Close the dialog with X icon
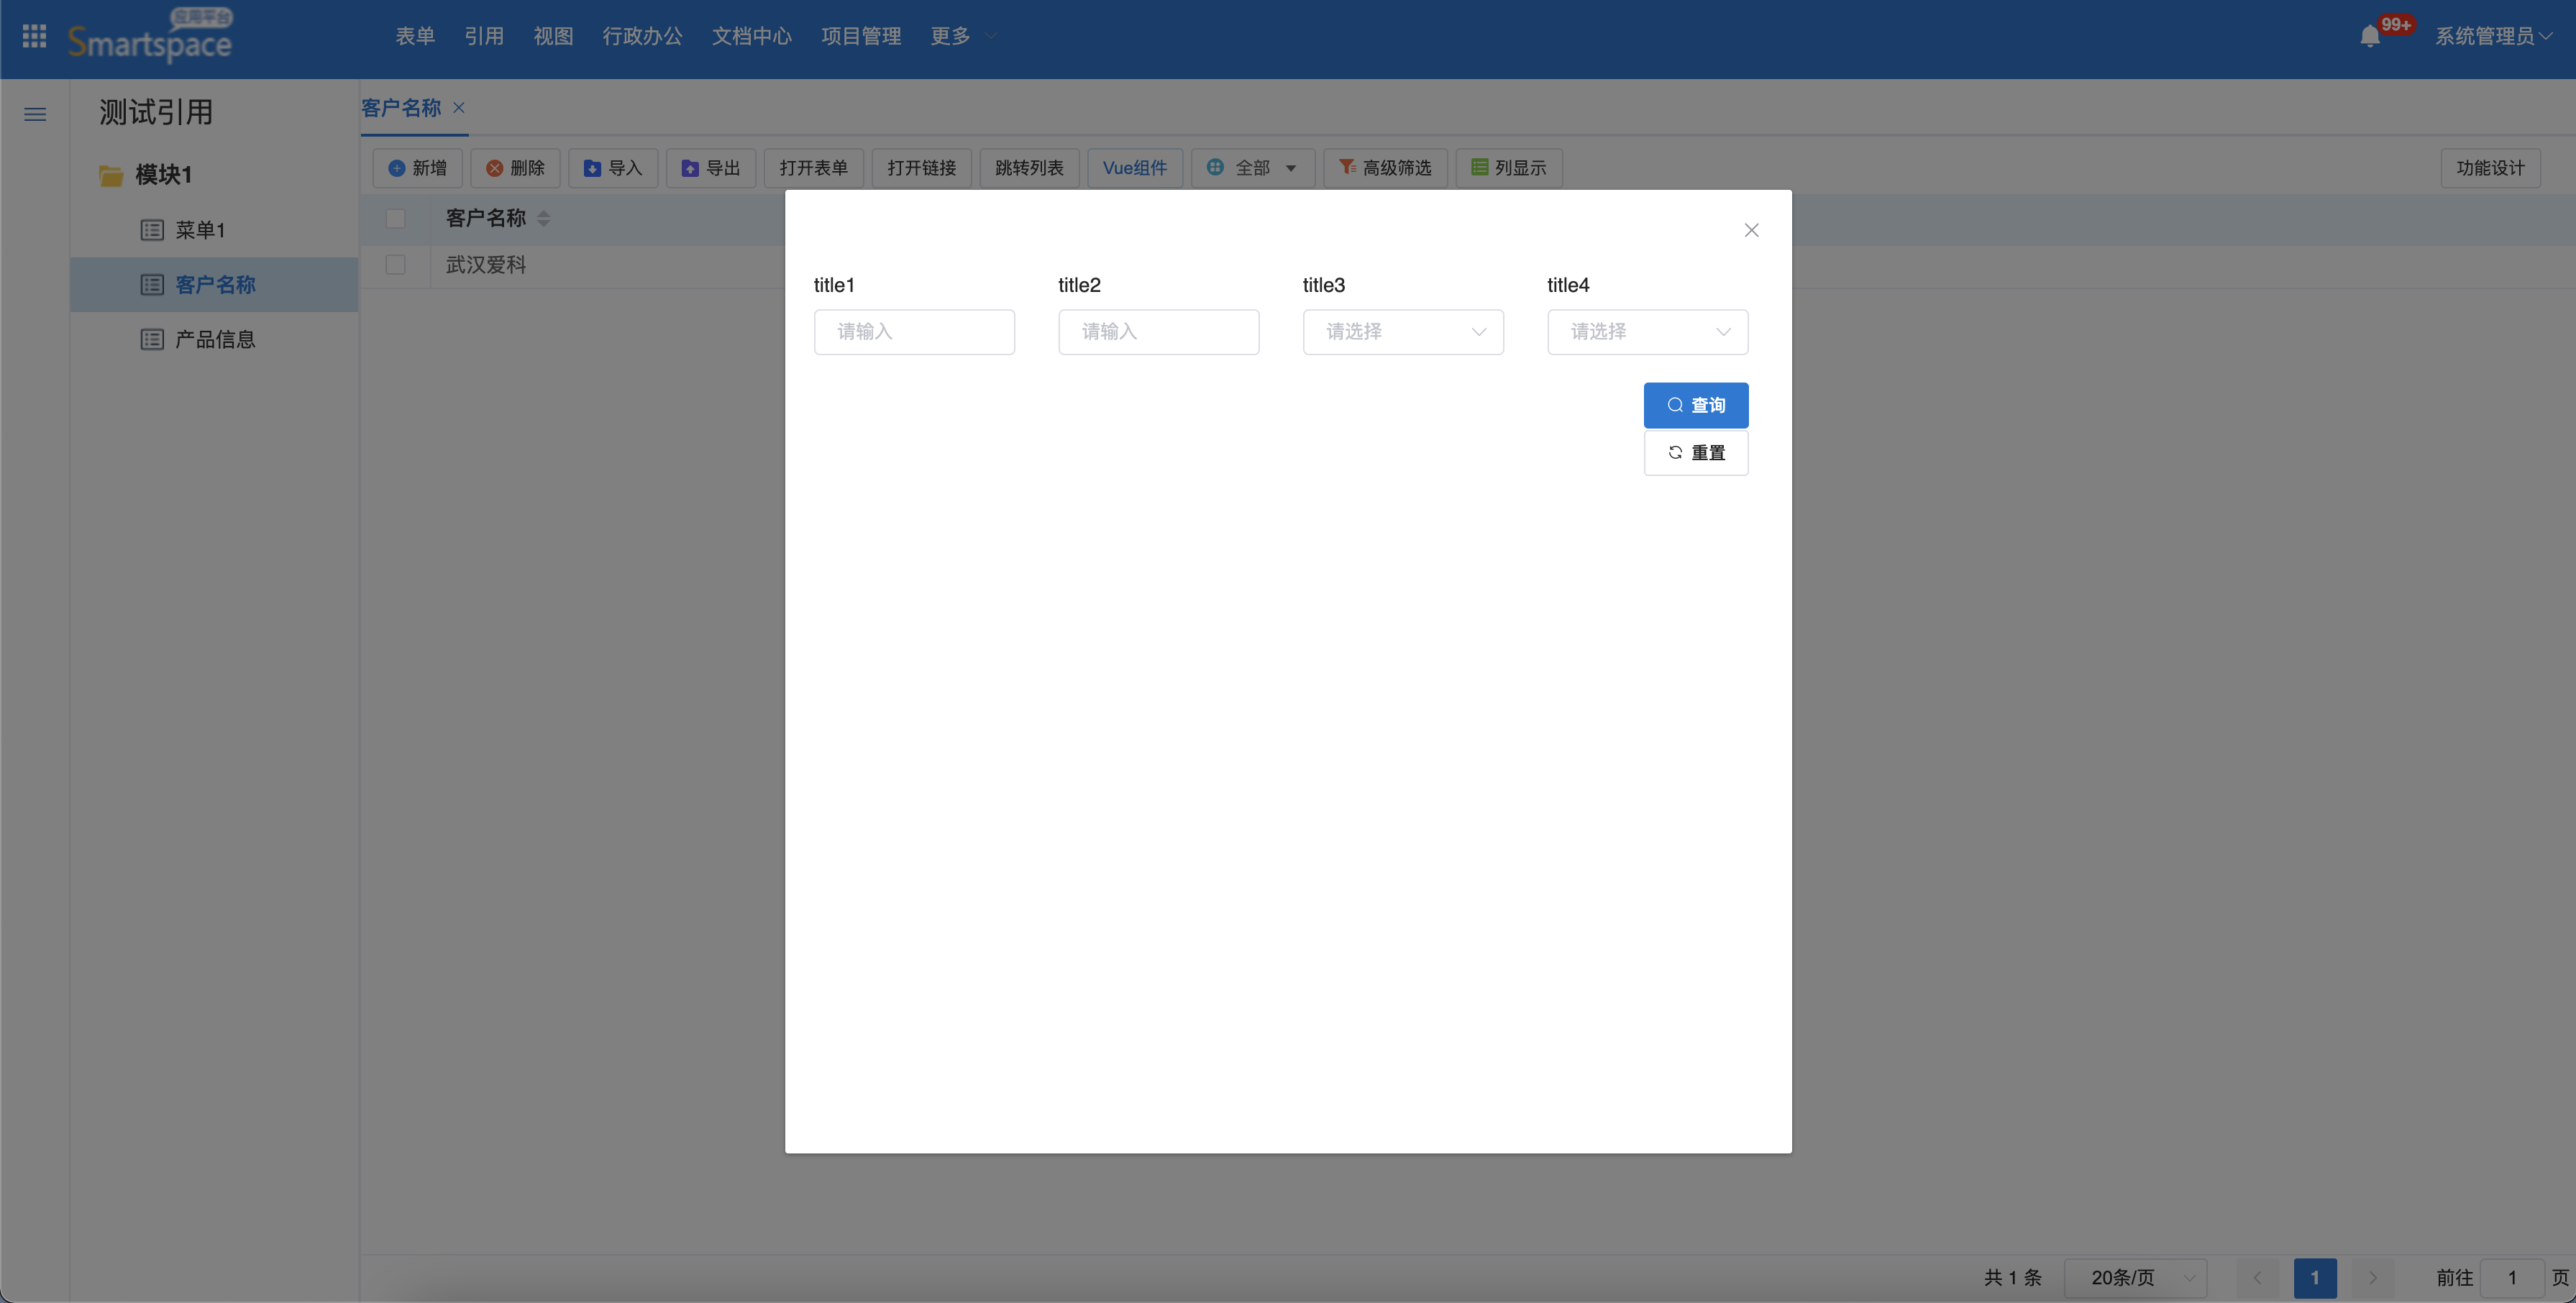 1751,230
